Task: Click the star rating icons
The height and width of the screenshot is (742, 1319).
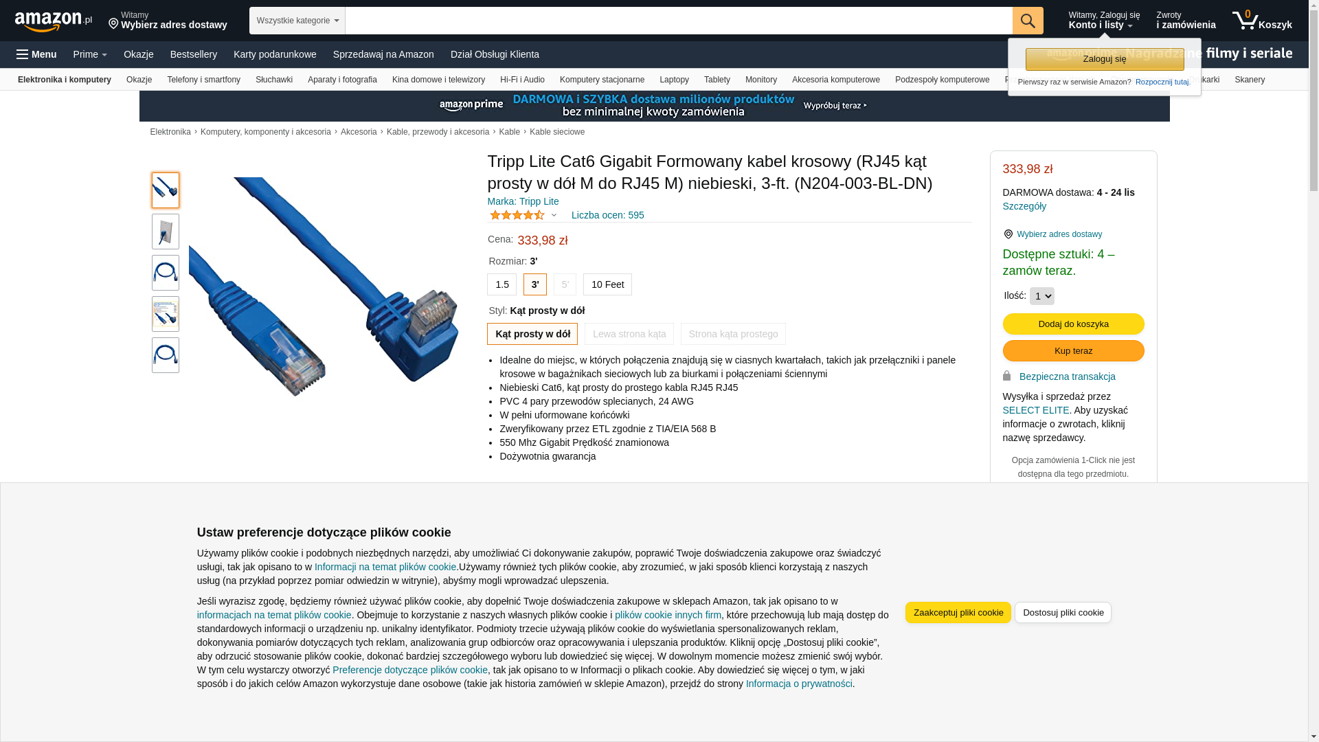Action: point(517,215)
